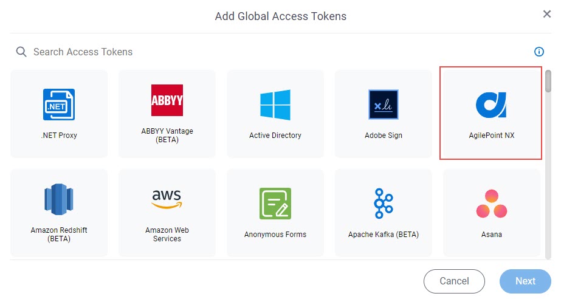
Task: Click the Active Directory label text
Action: tap(275, 135)
